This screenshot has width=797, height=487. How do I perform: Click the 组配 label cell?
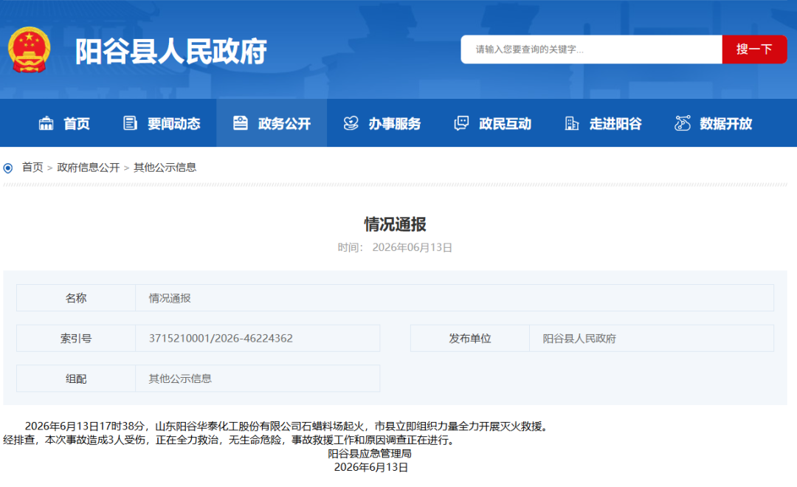pyautogui.click(x=76, y=379)
